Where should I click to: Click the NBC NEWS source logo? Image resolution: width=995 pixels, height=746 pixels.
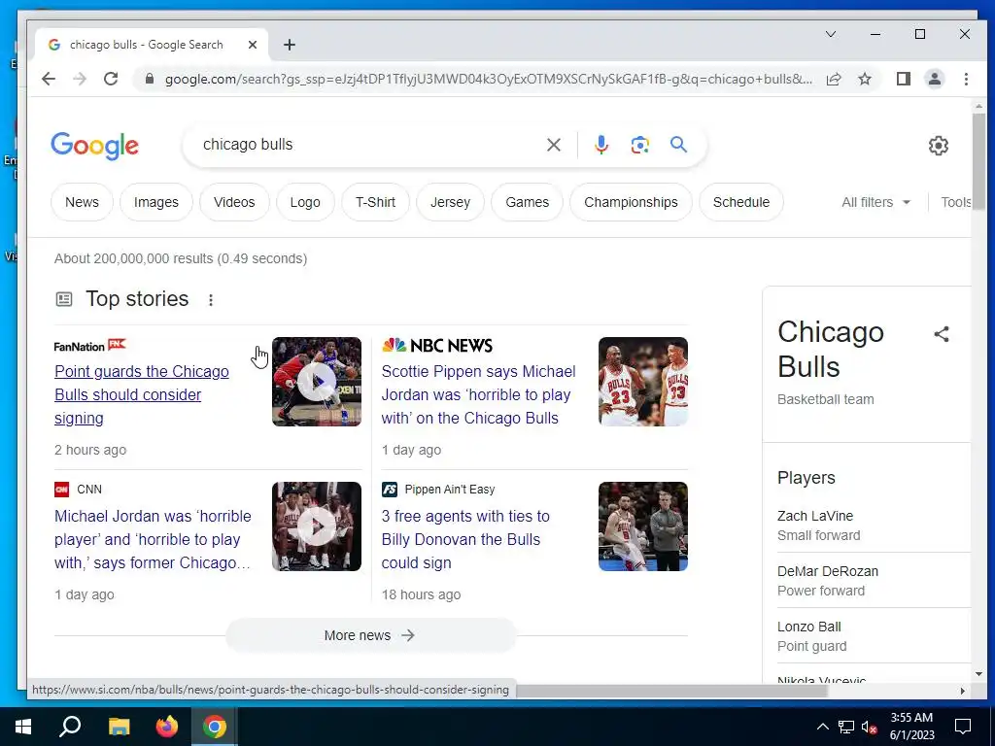click(x=437, y=346)
